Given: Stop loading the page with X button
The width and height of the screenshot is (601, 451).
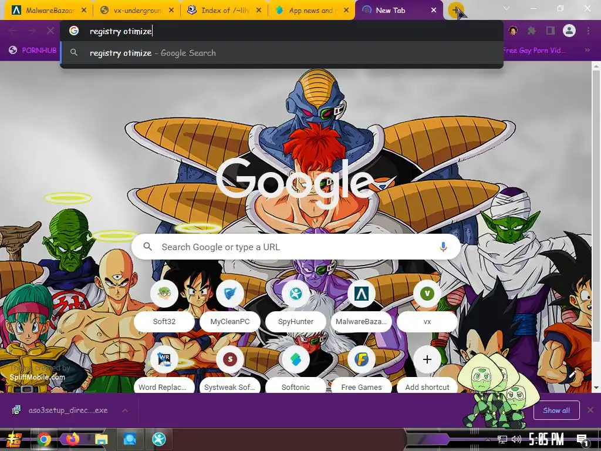Looking at the screenshot, I should click(50, 31).
